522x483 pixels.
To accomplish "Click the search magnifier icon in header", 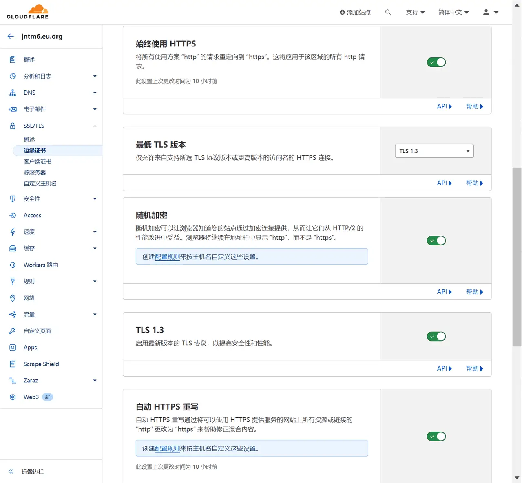I will [388, 12].
